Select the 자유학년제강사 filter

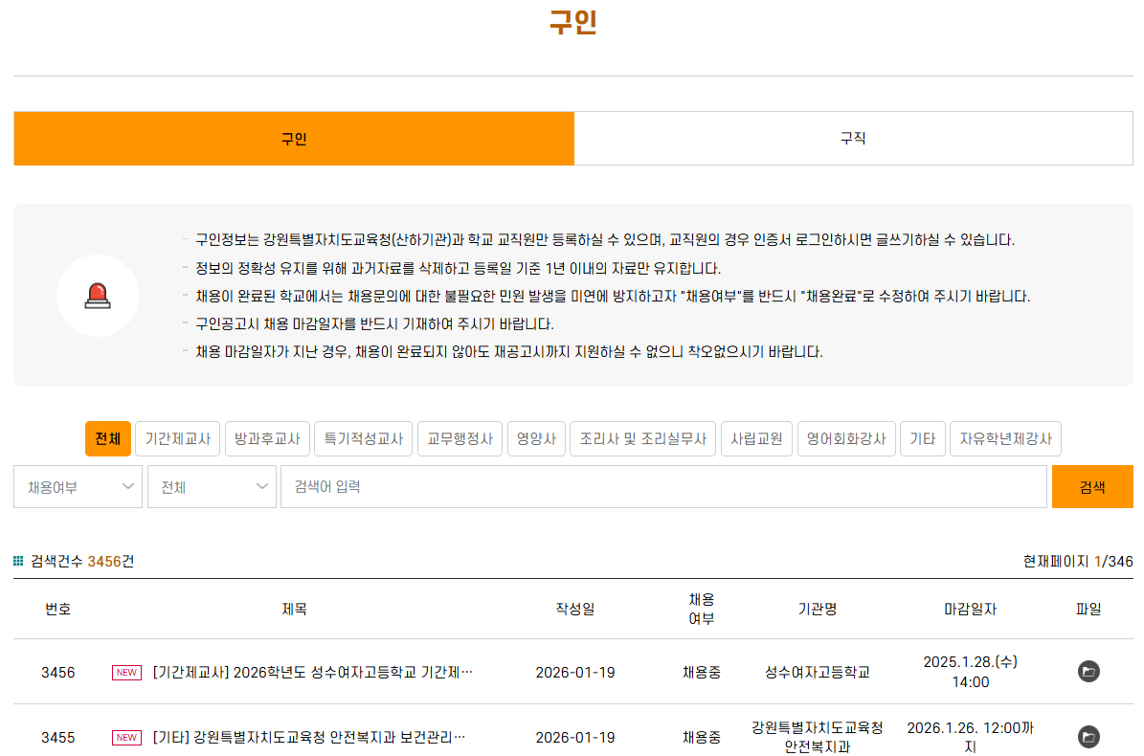pyautogui.click(x=1005, y=438)
